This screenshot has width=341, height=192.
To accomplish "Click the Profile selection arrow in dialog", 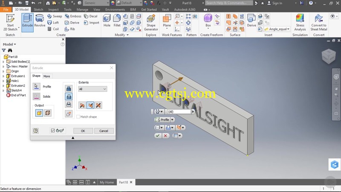I will click(x=36, y=87).
